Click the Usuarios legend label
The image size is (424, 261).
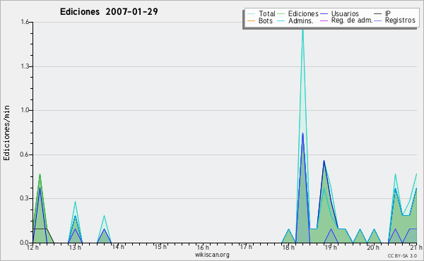[345, 13]
